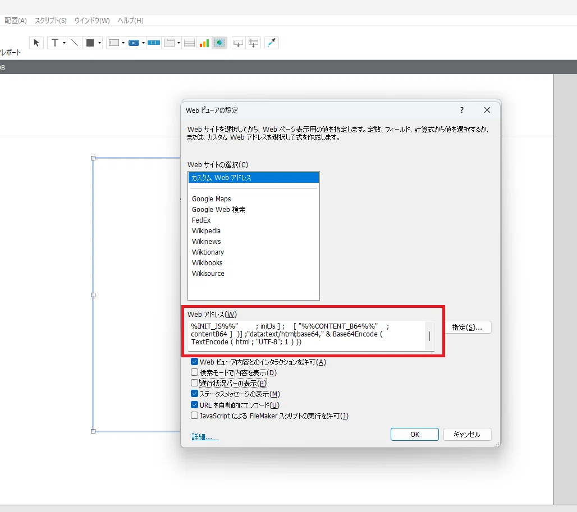Select Google Web 検索 in list

click(x=218, y=210)
